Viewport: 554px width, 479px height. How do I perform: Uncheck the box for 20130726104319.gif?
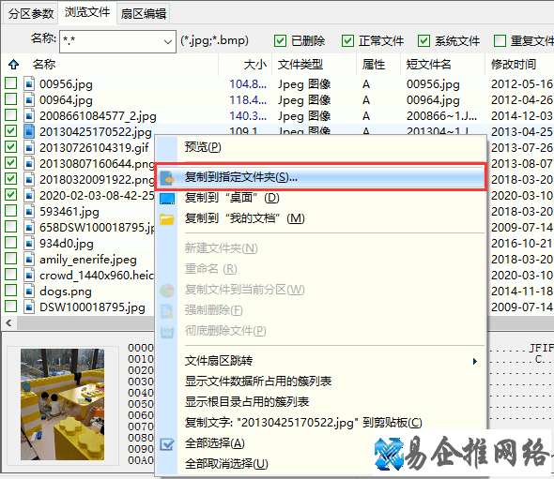(11, 147)
